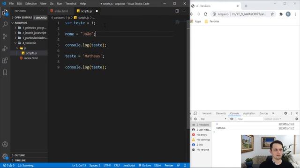Screen dimensions: 300x168
Task: Open the Source Control view
Action: [5, 36]
